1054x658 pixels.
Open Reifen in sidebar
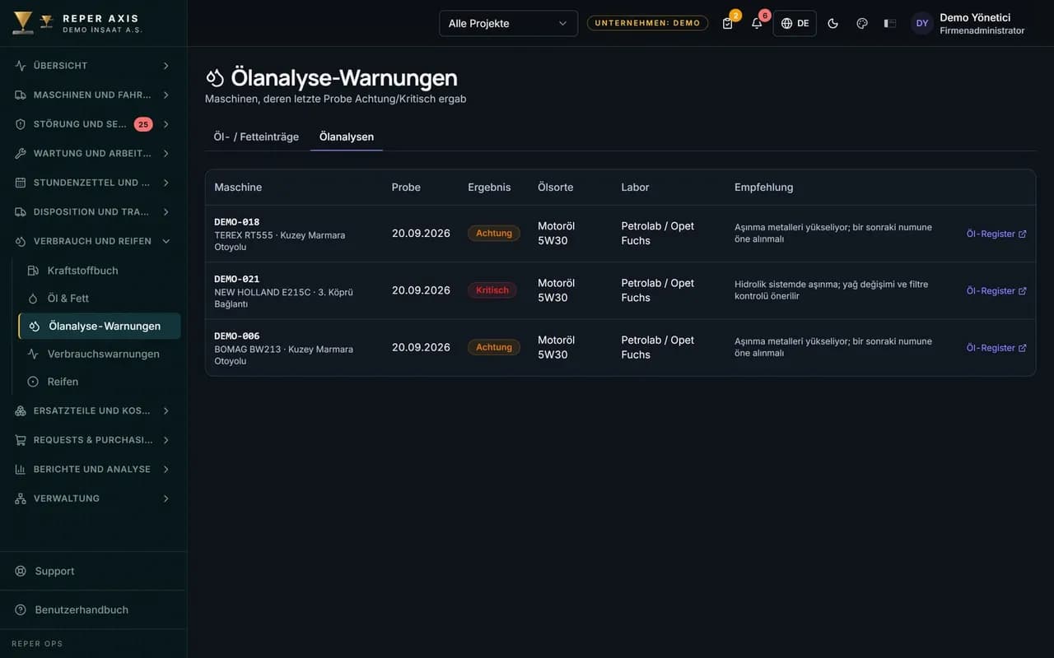click(x=100, y=382)
